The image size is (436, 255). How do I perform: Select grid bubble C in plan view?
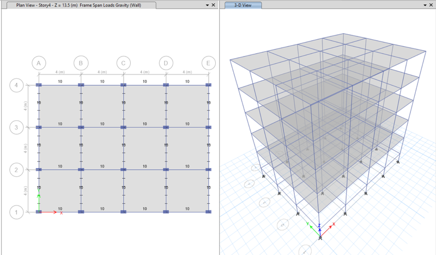124,63
